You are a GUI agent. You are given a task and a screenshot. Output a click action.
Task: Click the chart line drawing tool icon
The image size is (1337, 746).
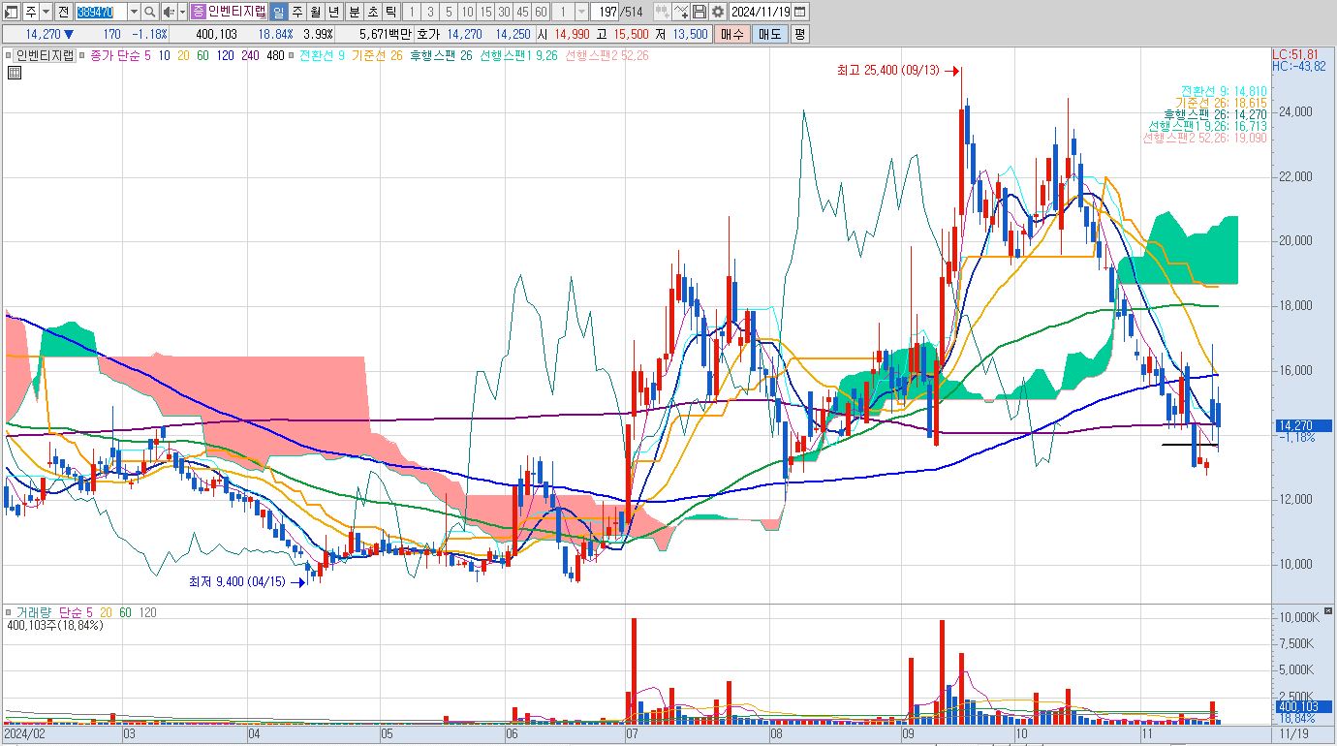point(681,12)
